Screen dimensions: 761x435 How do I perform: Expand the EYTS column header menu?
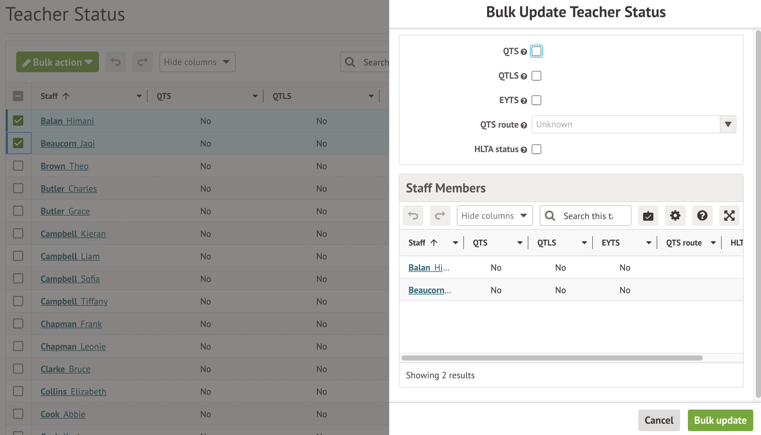(649, 243)
